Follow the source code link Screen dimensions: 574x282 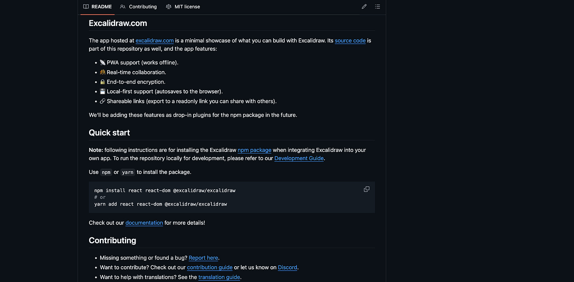click(x=350, y=40)
